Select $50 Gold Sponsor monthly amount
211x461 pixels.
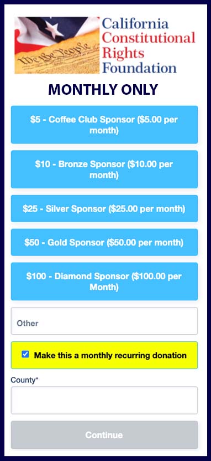[104, 243]
